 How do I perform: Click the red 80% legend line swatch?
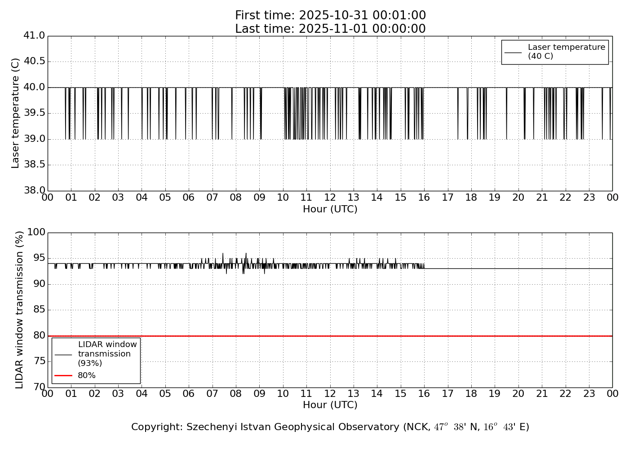click(63, 375)
